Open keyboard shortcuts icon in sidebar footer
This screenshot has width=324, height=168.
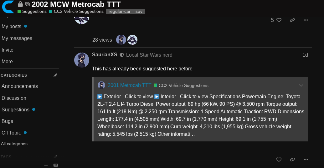click(x=56, y=165)
